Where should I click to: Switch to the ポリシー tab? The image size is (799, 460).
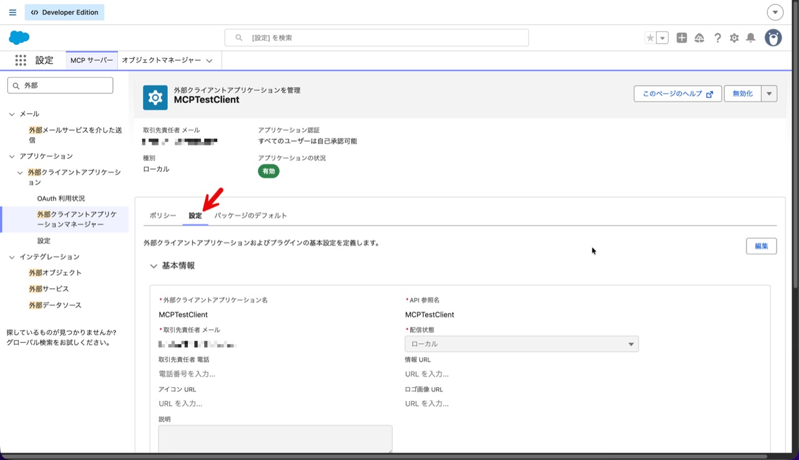[163, 216]
